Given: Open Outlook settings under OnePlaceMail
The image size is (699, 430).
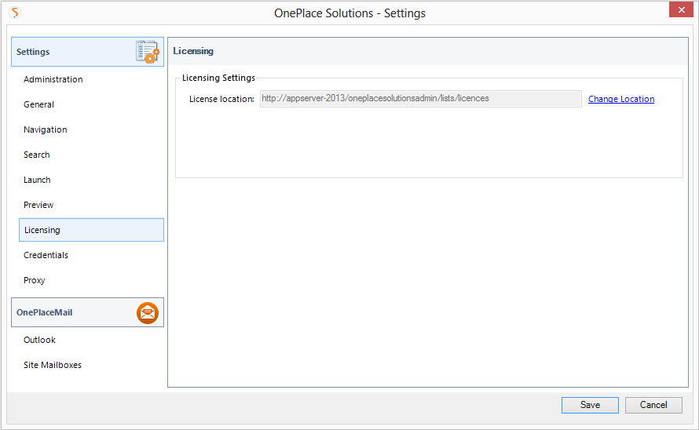Looking at the screenshot, I should tap(39, 340).
